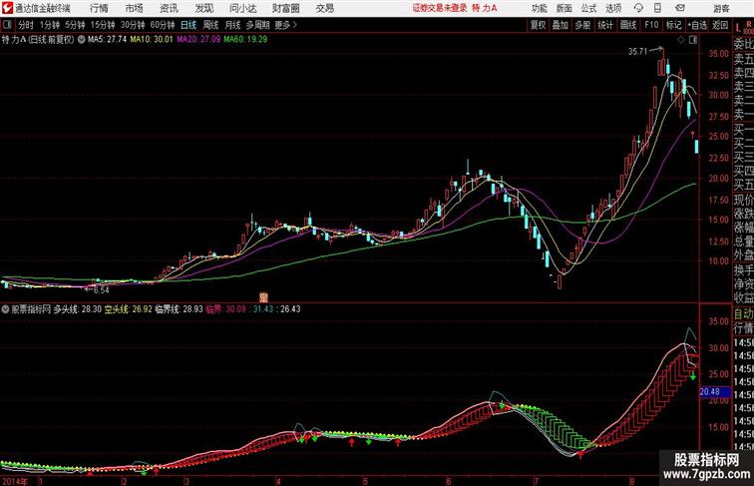Switch to 月线 monthly tab
The width and height of the screenshot is (754, 486).
point(232,25)
